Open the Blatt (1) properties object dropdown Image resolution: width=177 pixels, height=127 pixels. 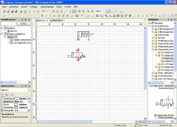pos(29,90)
